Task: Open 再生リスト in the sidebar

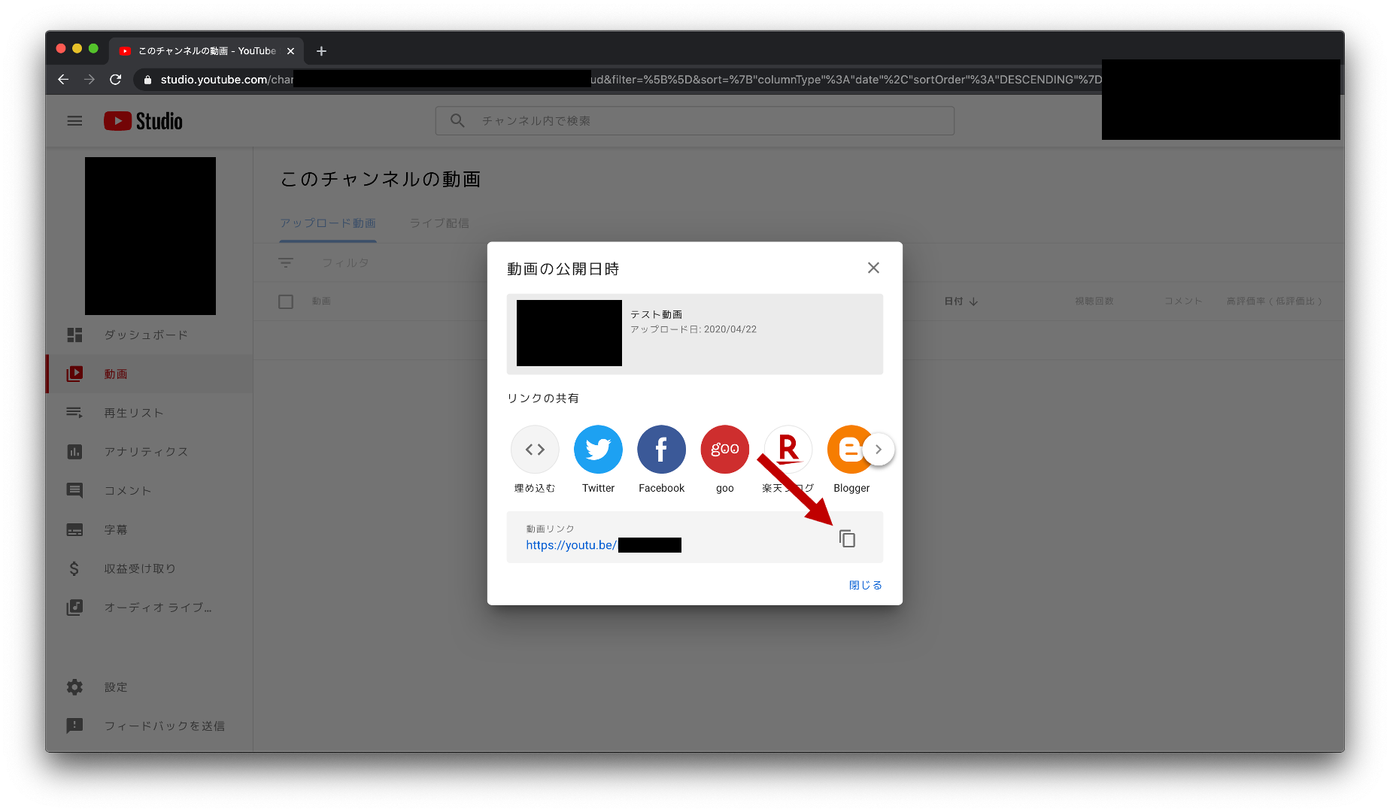Action: [149, 413]
